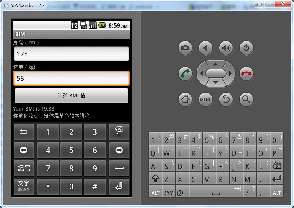
Task: Click the D-pad right arrow
Action: coord(231,73)
